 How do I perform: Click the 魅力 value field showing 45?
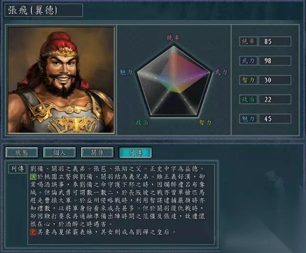(275, 119)
